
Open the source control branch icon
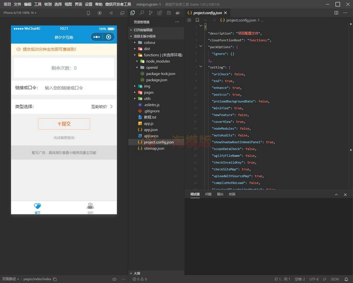point(151,13)
